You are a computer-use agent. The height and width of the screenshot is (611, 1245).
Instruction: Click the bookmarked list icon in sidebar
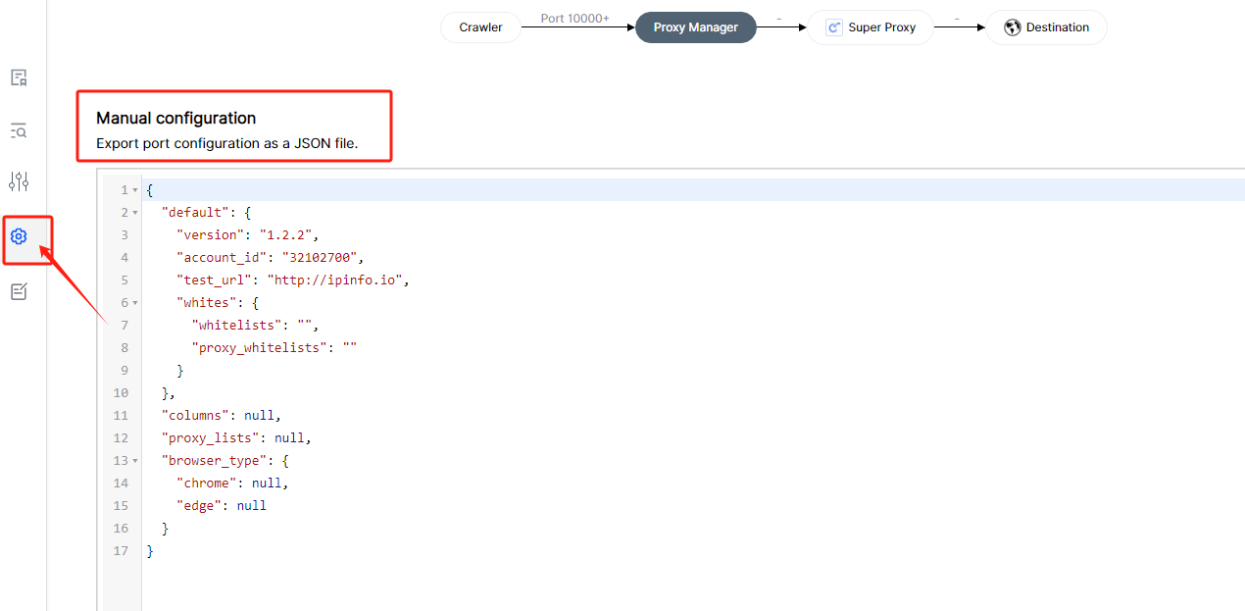(x=19, y=77)
